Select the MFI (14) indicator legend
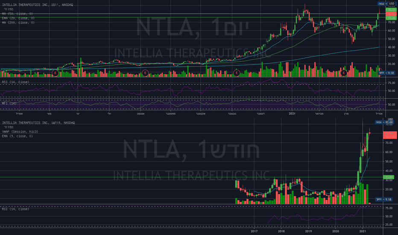Screen dimensions: 398x235 9,103
